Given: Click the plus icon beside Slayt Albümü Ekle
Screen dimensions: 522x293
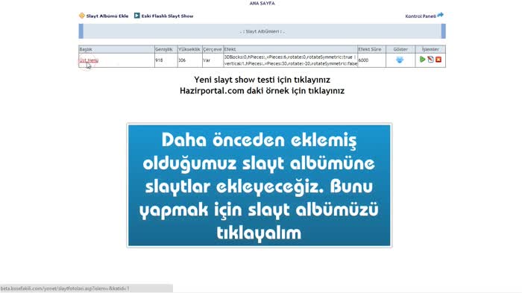Looking at the screenshot, I should 82,16.
